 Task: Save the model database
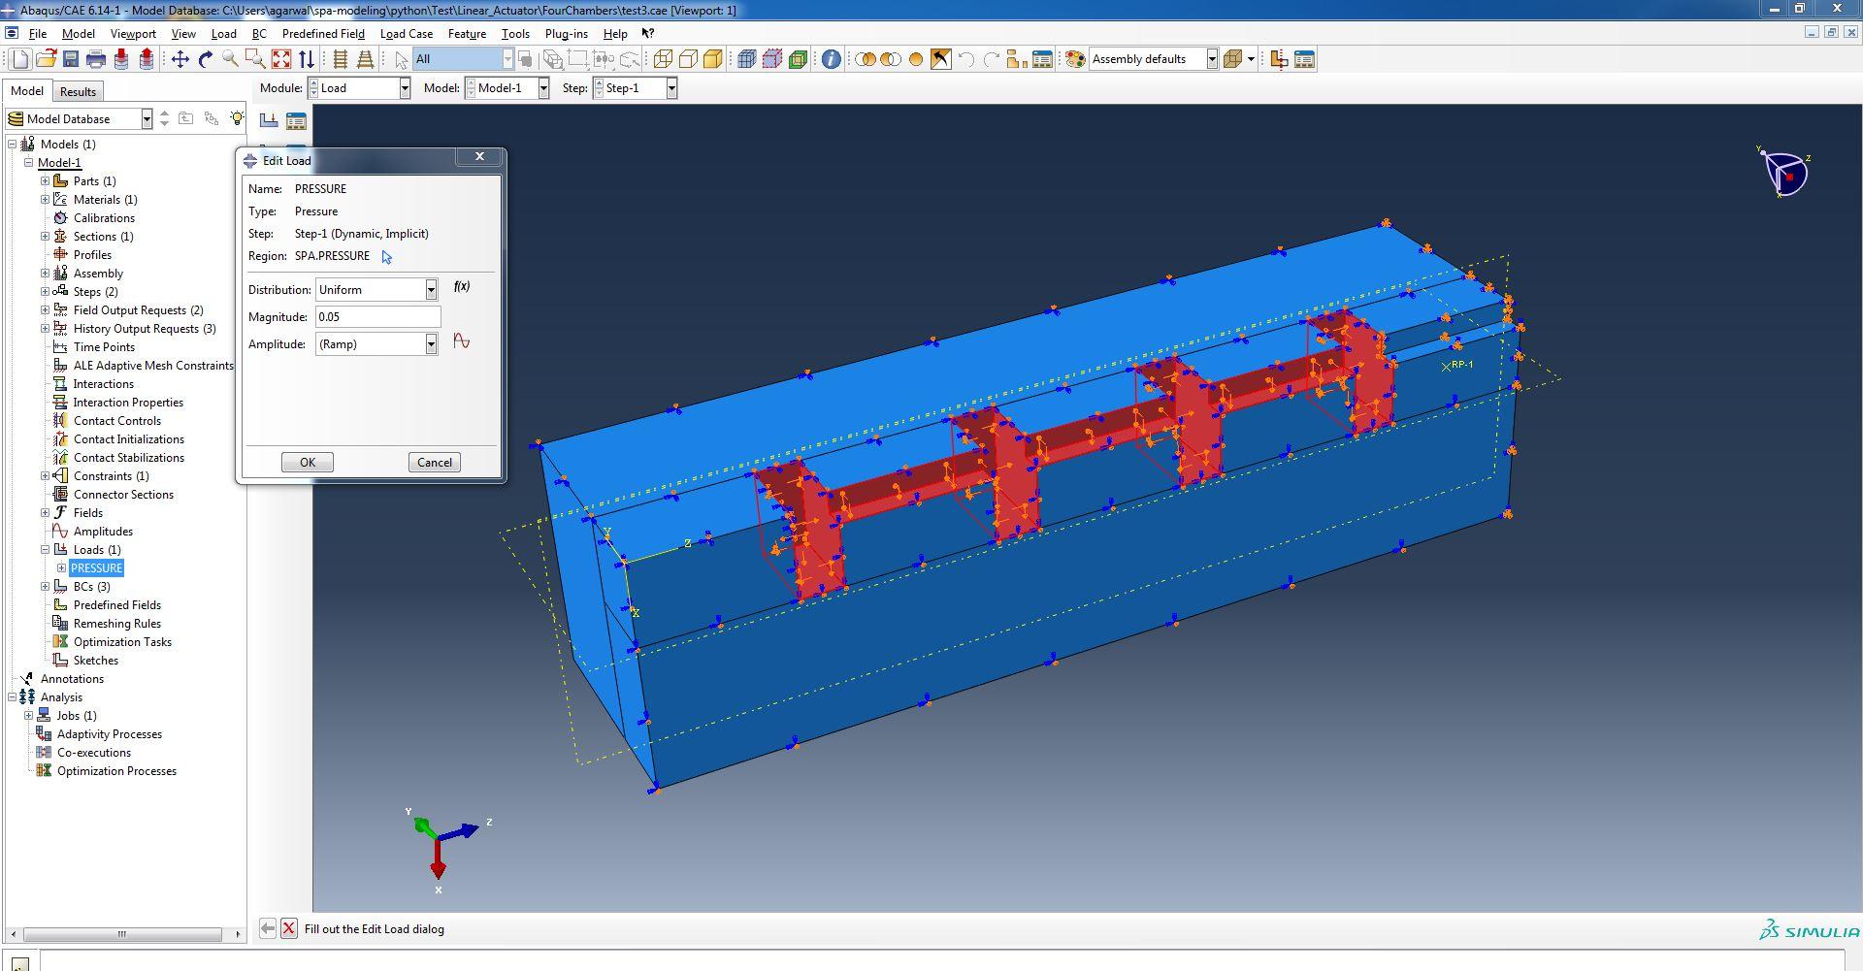pyautogui.click(x=71, y=59)
